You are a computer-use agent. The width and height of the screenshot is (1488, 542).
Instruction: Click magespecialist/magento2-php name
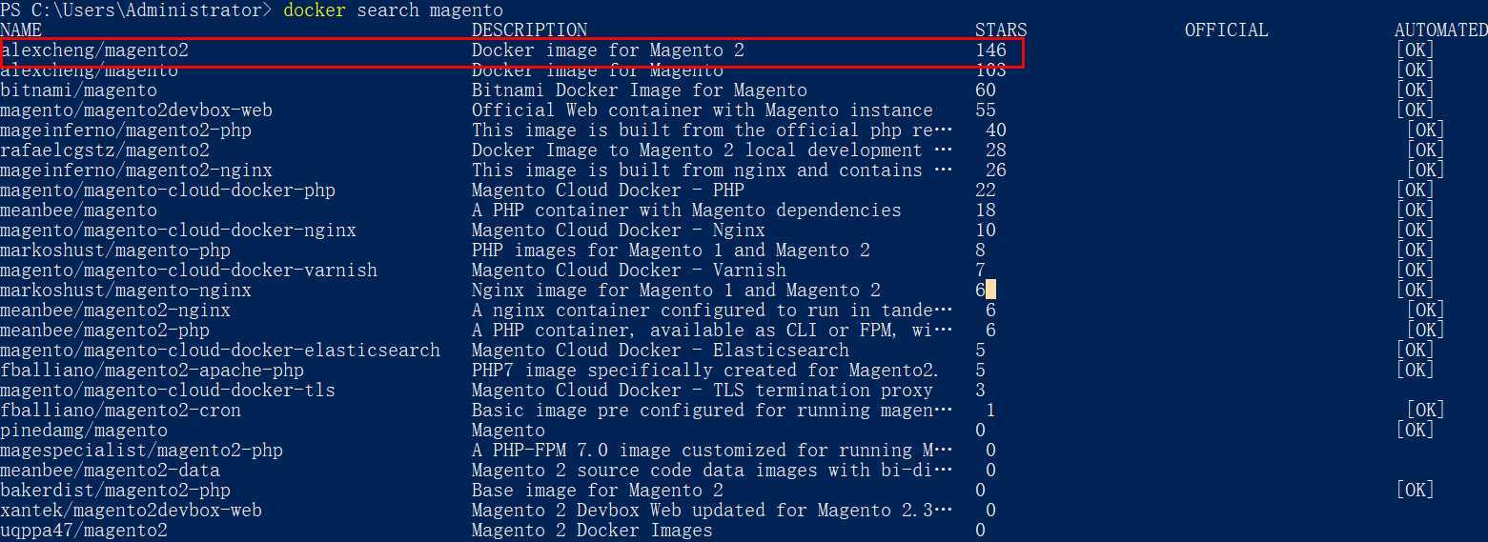(141, 451)
